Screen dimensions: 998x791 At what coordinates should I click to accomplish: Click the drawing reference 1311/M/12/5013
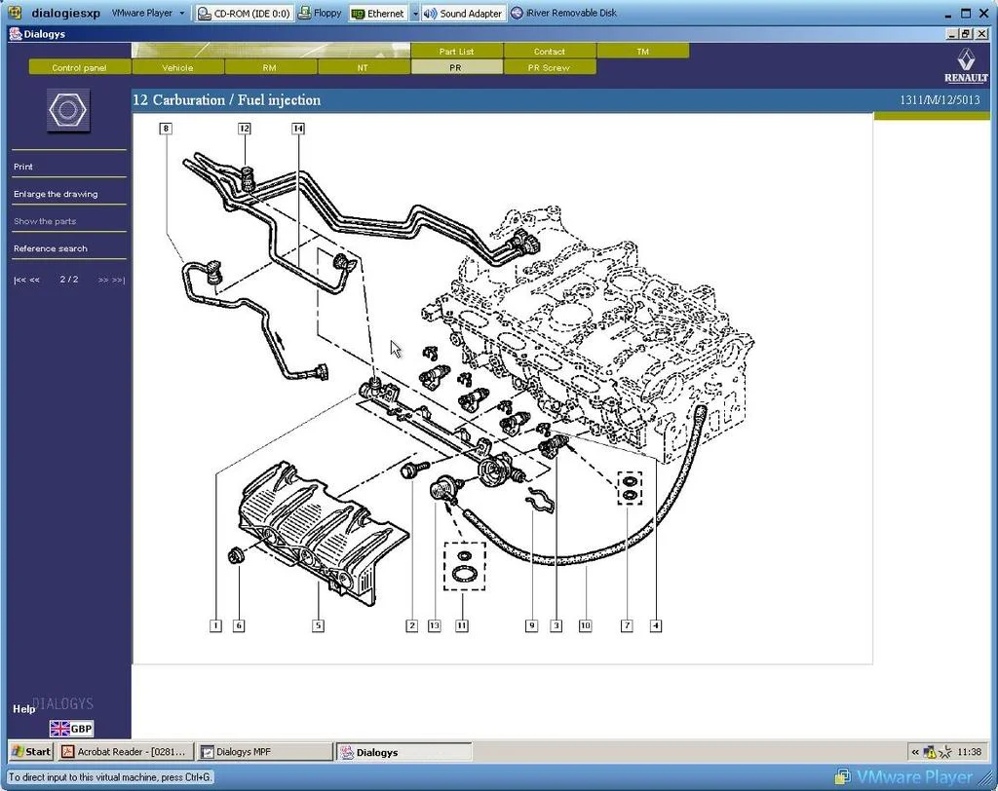pyautogui.click(x=940, y=100)
